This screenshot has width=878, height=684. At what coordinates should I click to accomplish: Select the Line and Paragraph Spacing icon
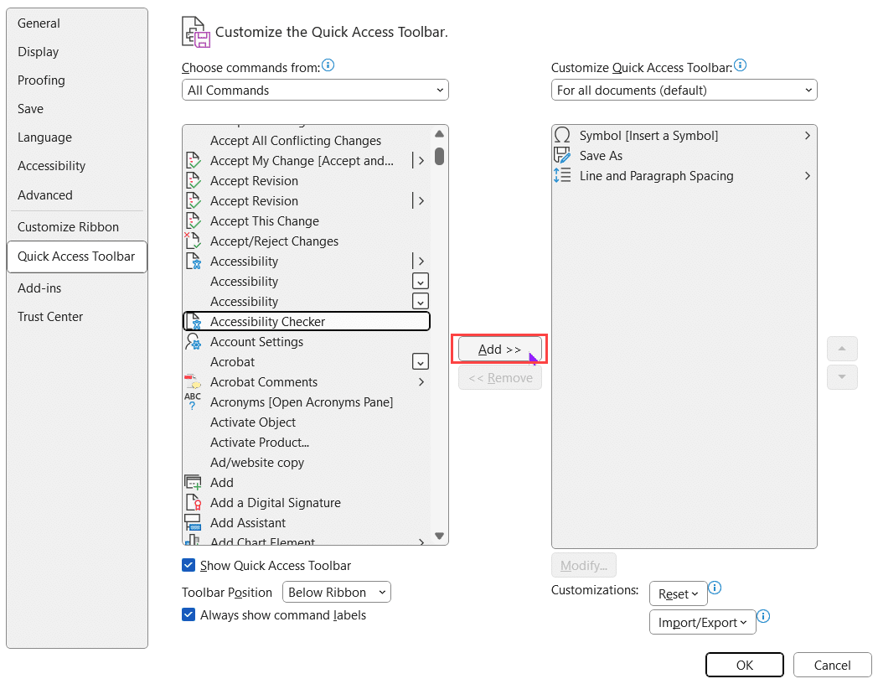tap(562, 176)
